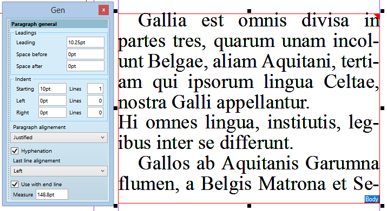Open the Paragraph alignement dropdown
This screenshot has height=211, width=387.
click(x=59, y=138)
